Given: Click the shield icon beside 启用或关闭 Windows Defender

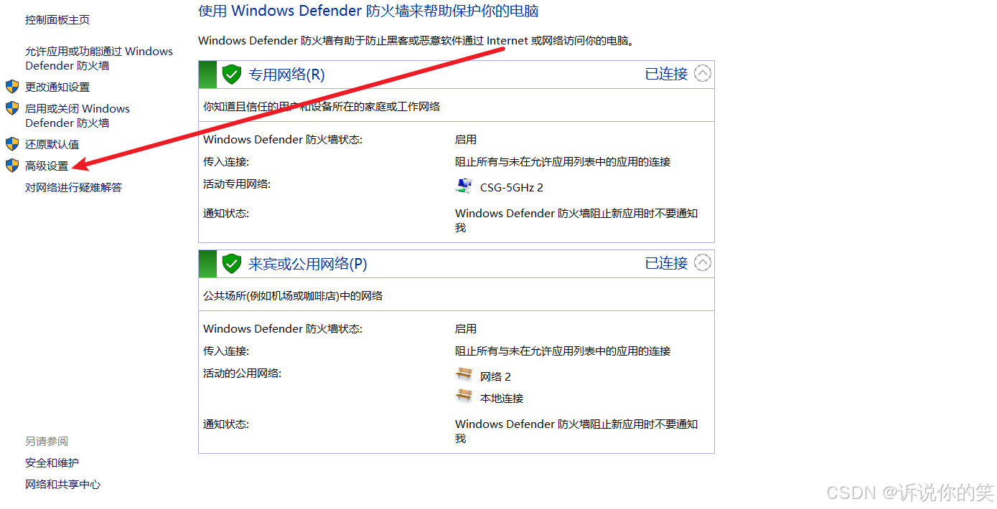Looking at the screenshot, I should (12, 108).
